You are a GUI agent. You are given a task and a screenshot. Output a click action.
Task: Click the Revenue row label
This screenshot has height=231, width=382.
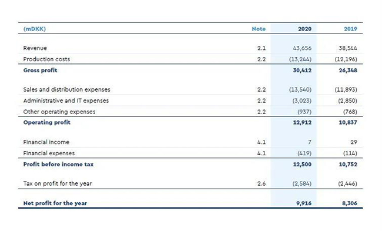click(35, 48)
